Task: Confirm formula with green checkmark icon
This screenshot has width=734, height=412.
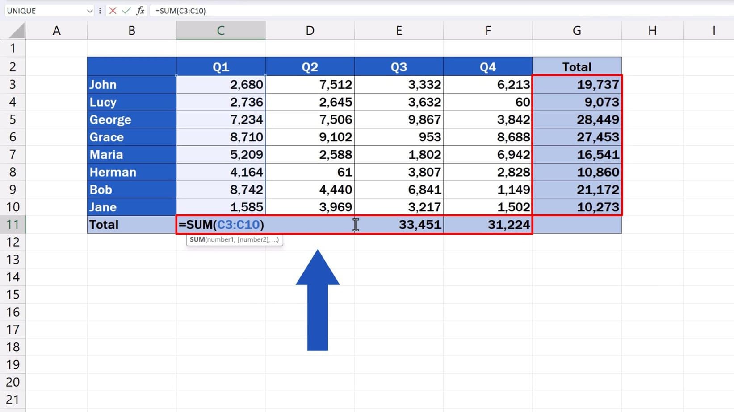Action: coord(126,11)
